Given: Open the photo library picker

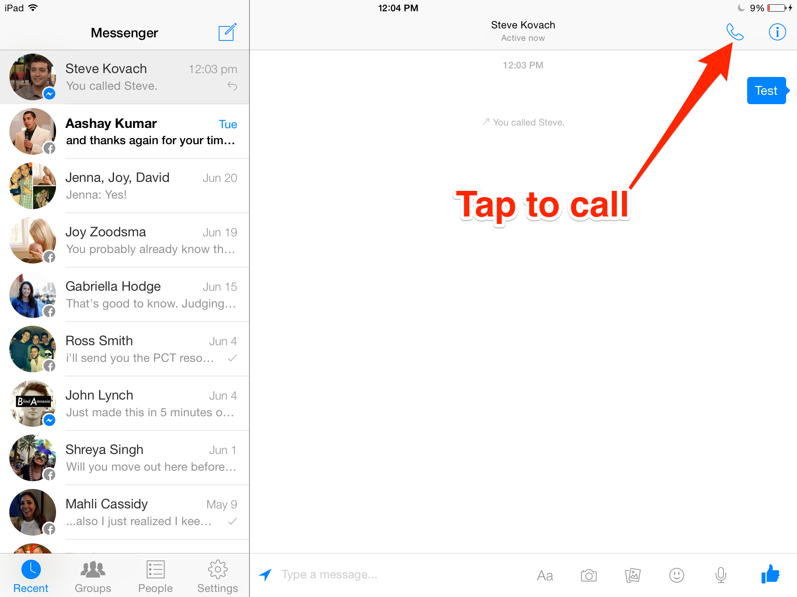Looking at the screenshot, I should 632,575.
